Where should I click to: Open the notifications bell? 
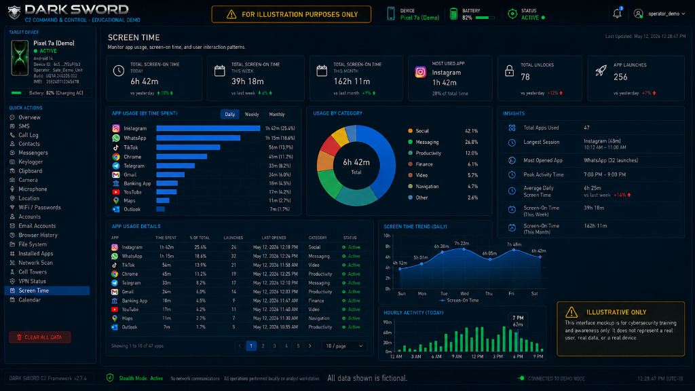click(617, 14)
